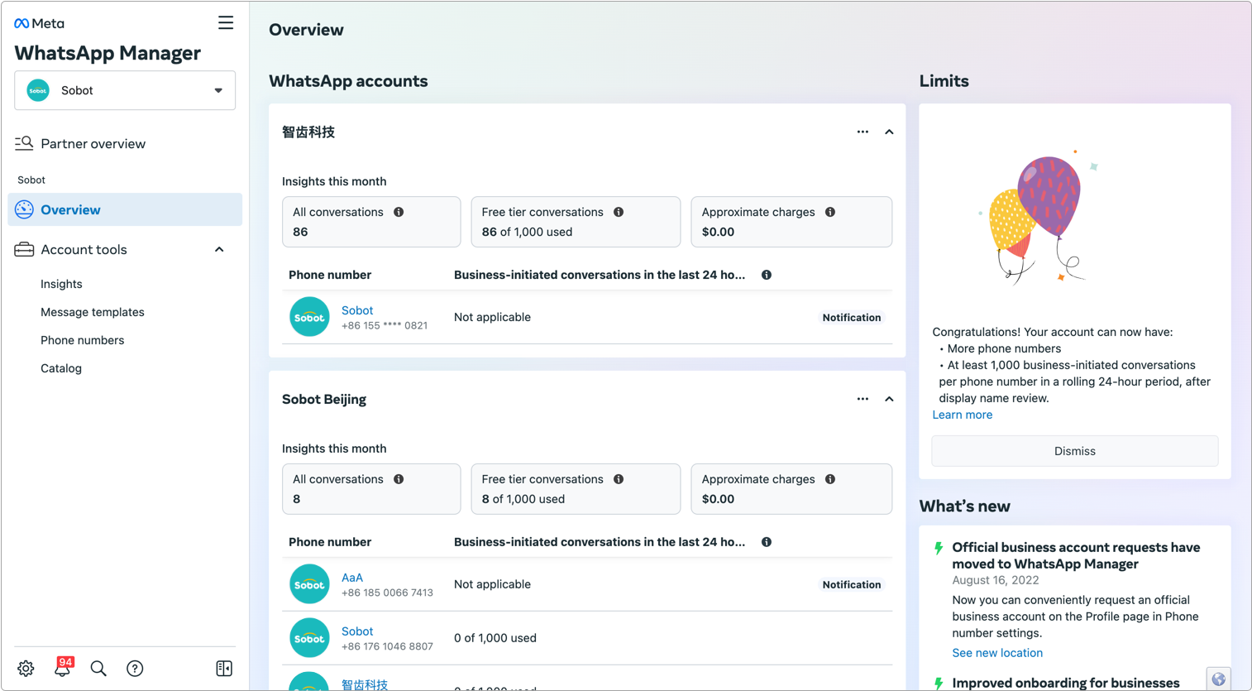The image size is (1252, 691).
Task: Click the lightning icon beside Official business account
Action: click(x=939, y=548)
